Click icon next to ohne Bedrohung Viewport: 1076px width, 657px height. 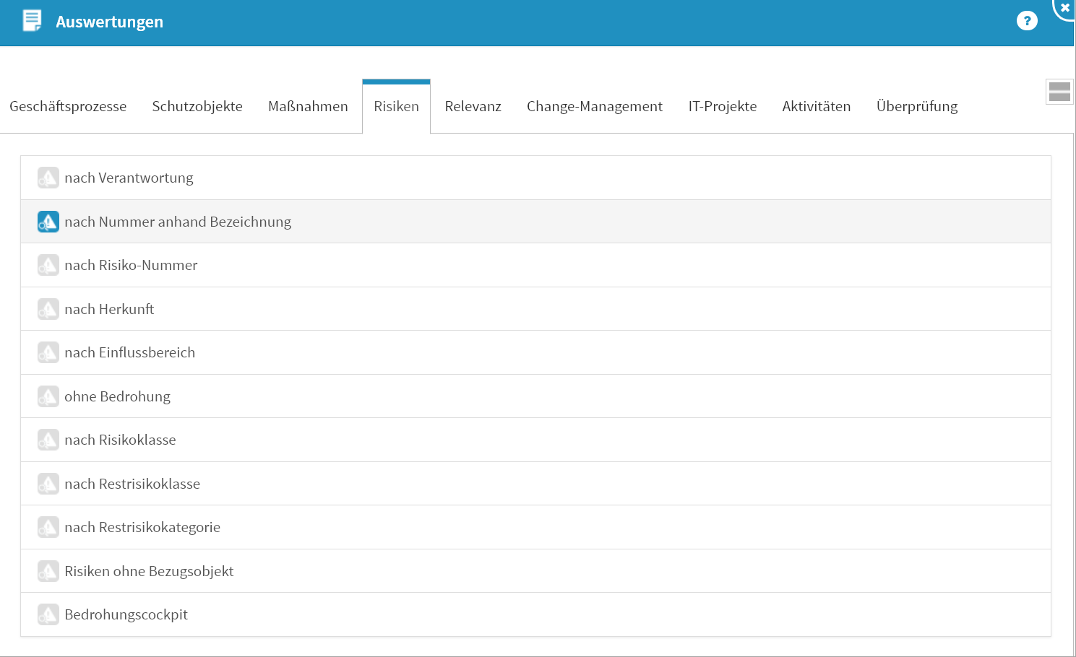click(x=48, y=396)
